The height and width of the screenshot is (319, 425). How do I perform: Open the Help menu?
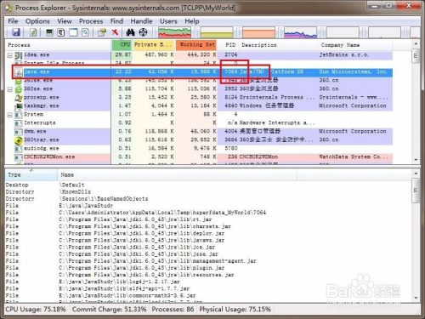(x=192, y=21)
